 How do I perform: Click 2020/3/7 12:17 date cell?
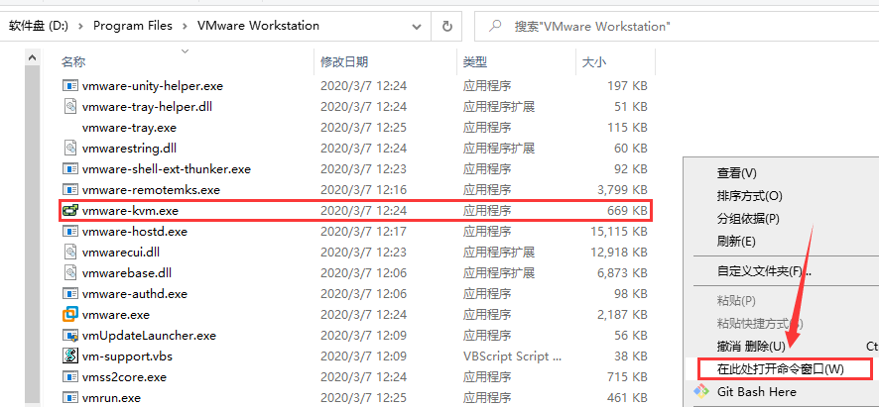363,231
